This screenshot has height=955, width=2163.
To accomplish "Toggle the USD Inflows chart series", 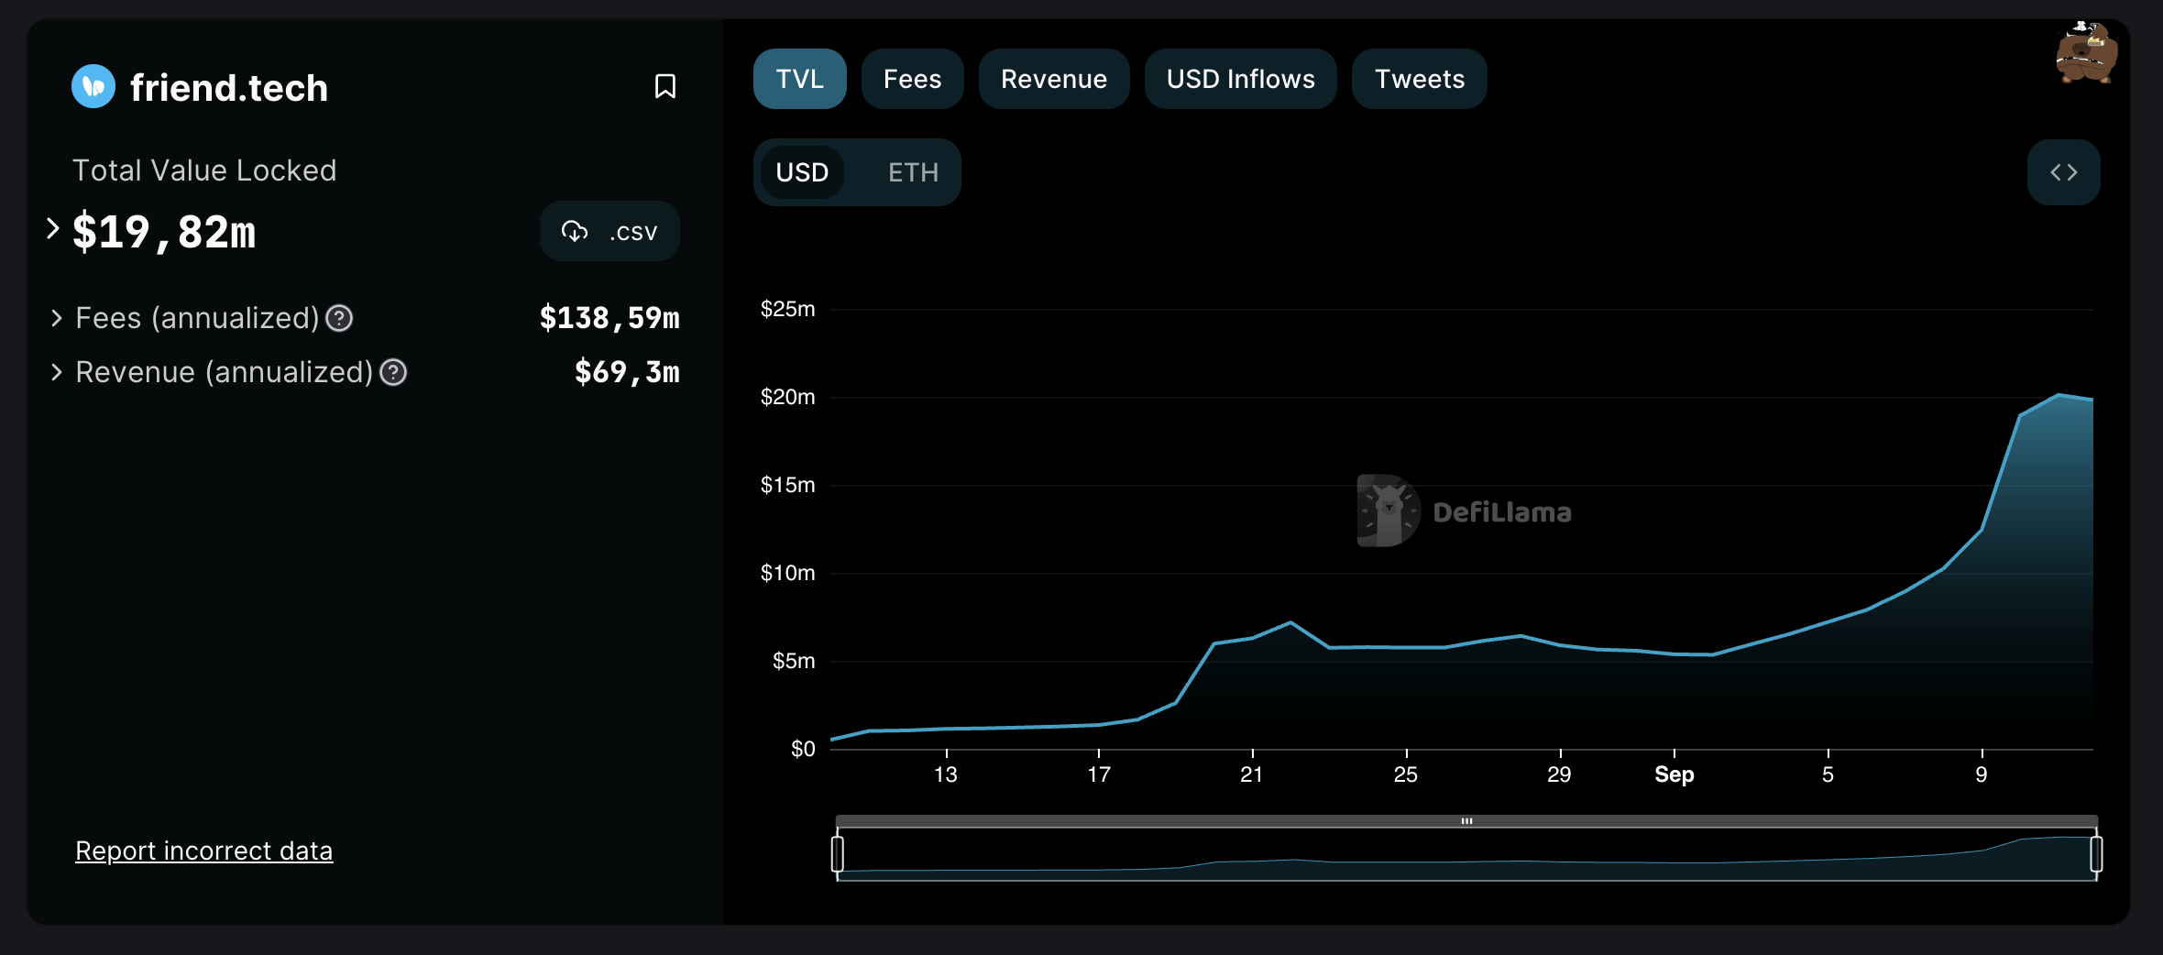I will pos(1240,79).
